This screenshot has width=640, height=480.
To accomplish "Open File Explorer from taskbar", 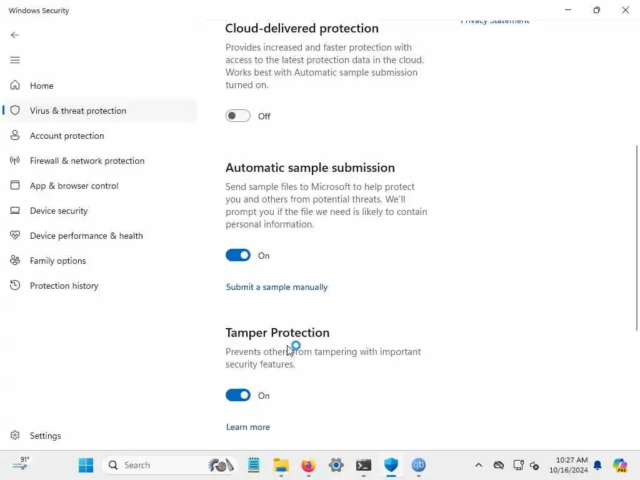I will pyautogui.click(x=281, y=465).
